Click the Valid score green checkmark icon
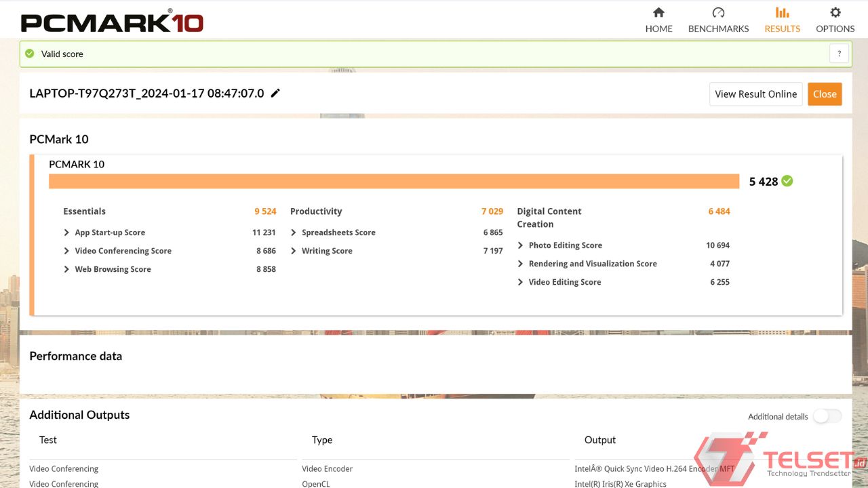 29,54
